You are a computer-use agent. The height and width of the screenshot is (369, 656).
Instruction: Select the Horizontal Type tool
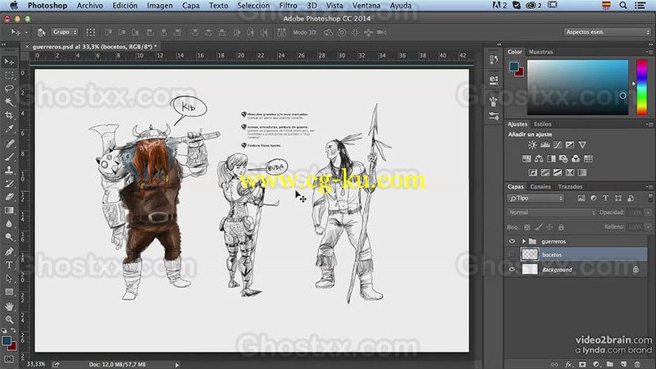click(x=9, y=265)
